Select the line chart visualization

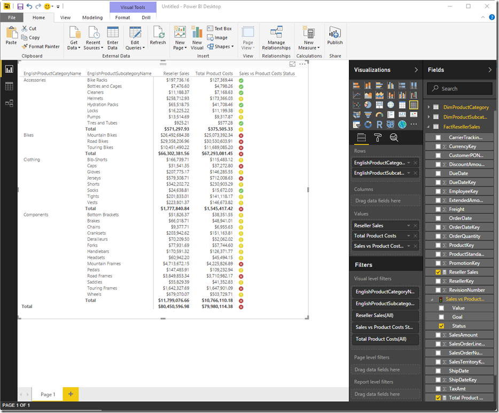tap(356, 95)
